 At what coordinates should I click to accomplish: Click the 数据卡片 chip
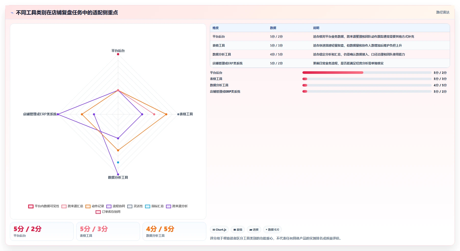point(272,230)
